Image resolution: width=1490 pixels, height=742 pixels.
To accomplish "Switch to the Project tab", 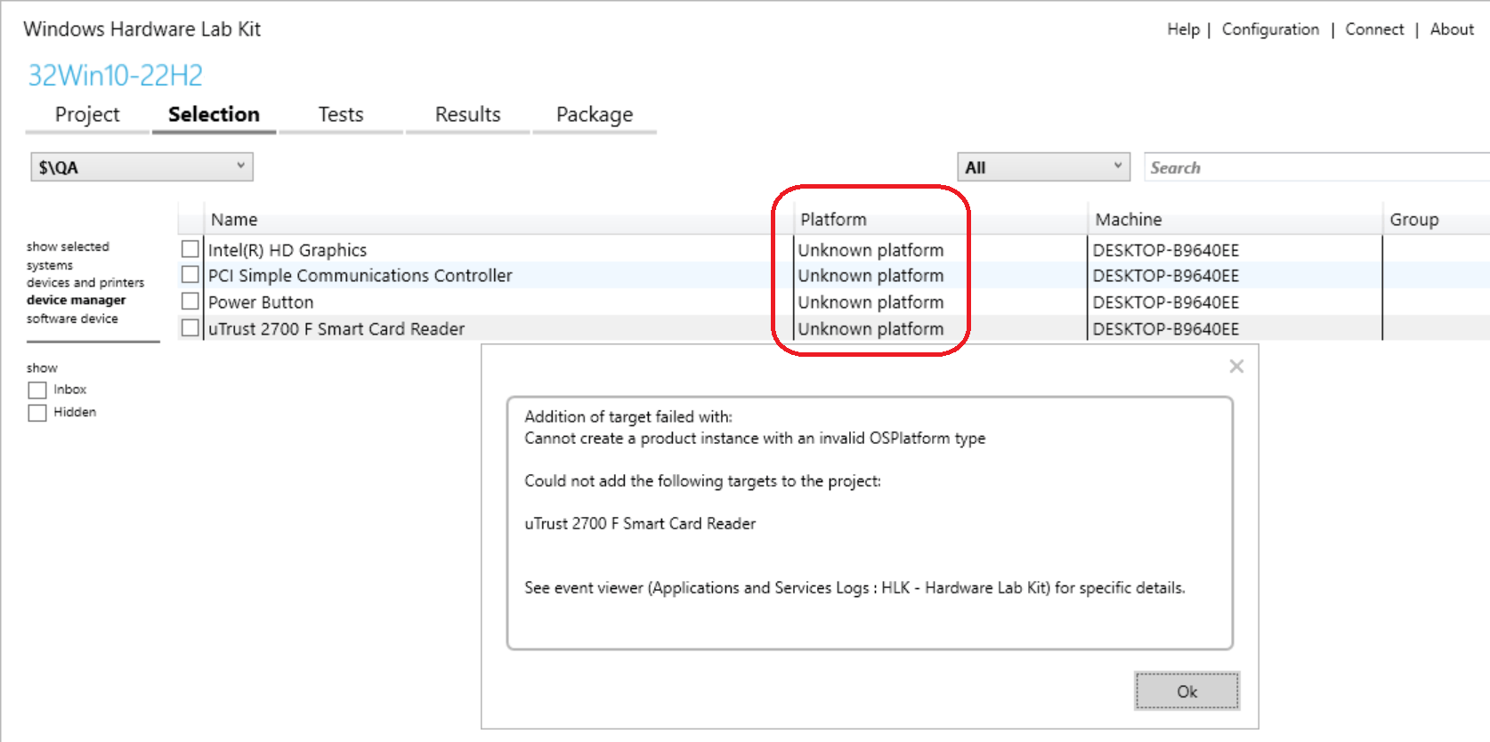I will 87,115.
